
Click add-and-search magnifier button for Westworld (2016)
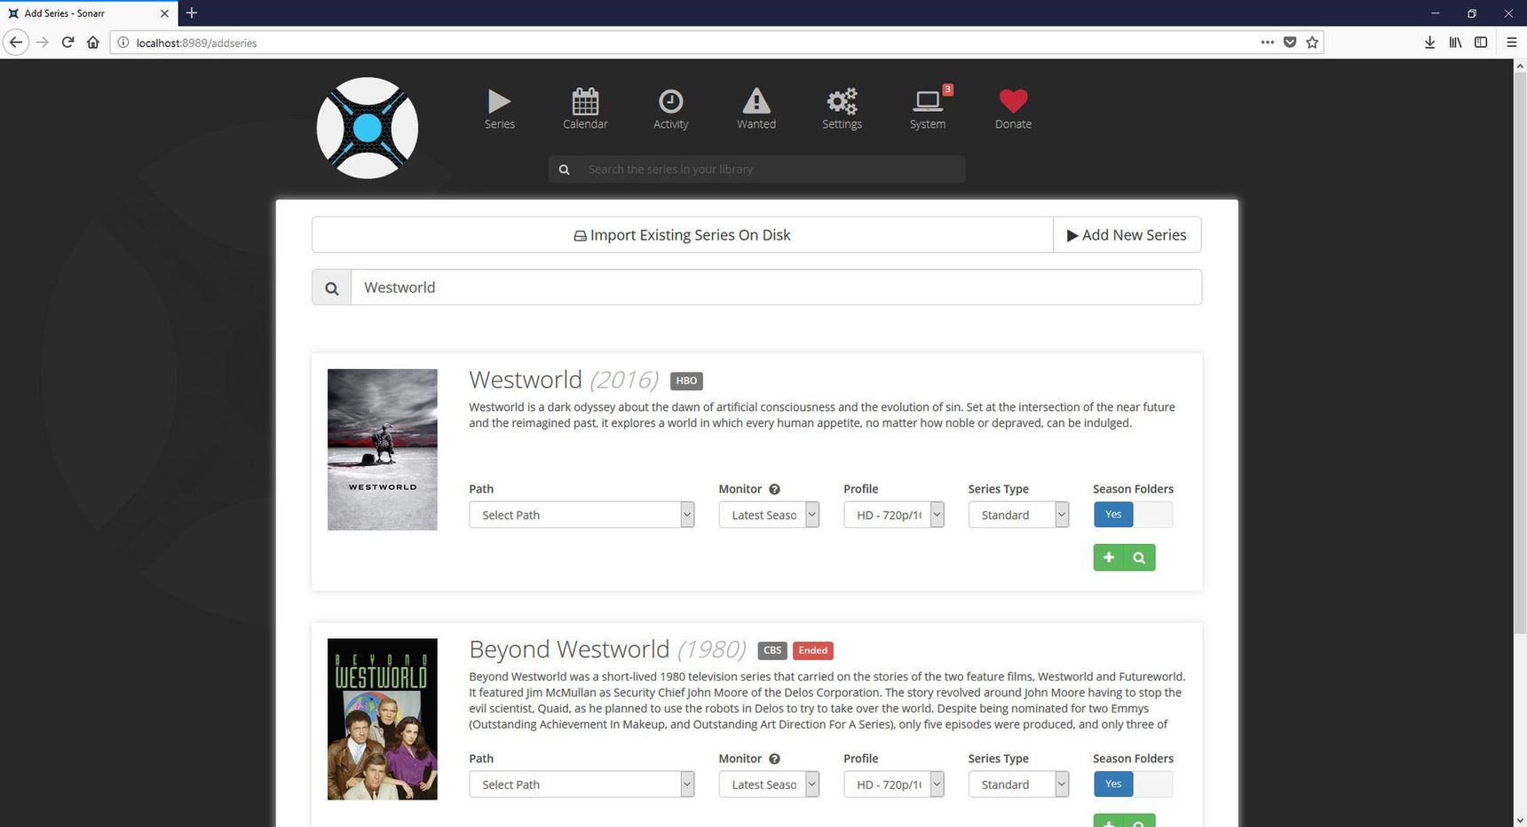[1140, 557]
